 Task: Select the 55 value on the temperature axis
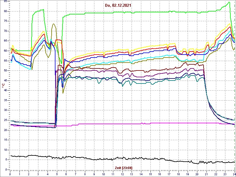point(6,61)
